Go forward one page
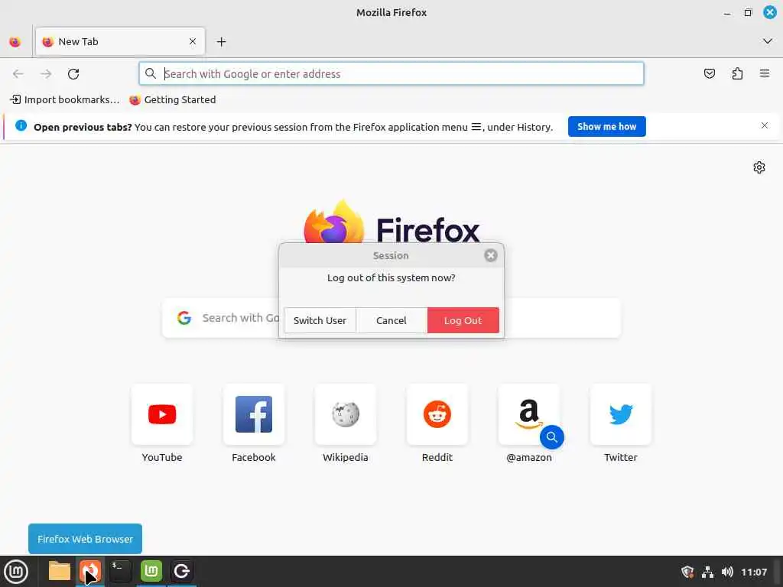The width and height of the screenshot is (783, 587). 46,74
